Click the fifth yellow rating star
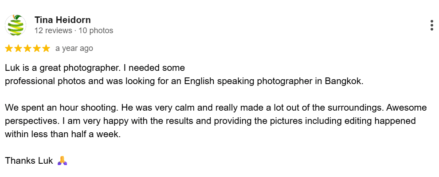The width and height of the screenshot is (439, 177). 46,49
